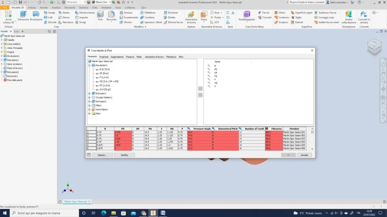Select the Unisci surface tool
387x217 pixels.
tap(280, 13)
